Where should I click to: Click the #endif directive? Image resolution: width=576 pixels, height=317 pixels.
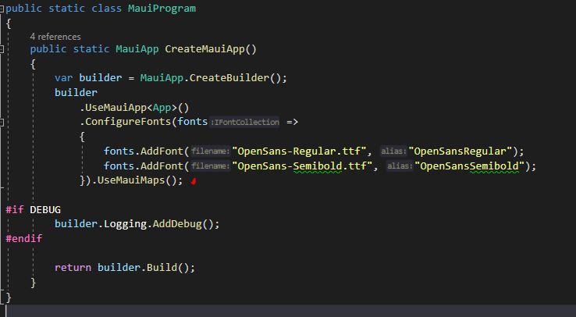click(24, 238)
